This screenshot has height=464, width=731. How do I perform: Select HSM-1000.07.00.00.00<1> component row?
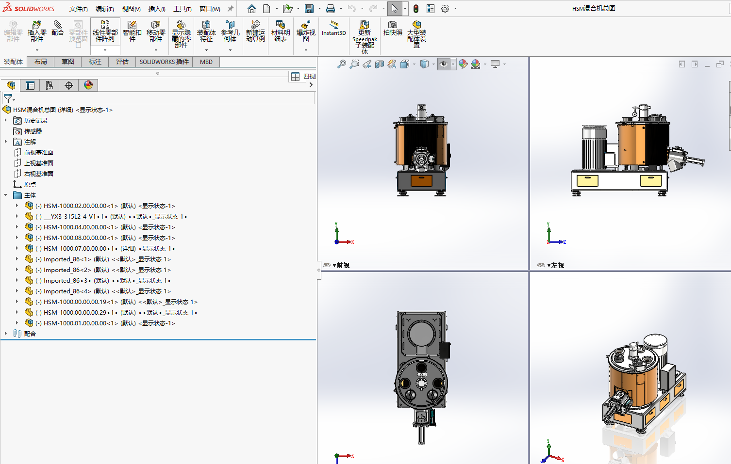[x=100, y=248]
